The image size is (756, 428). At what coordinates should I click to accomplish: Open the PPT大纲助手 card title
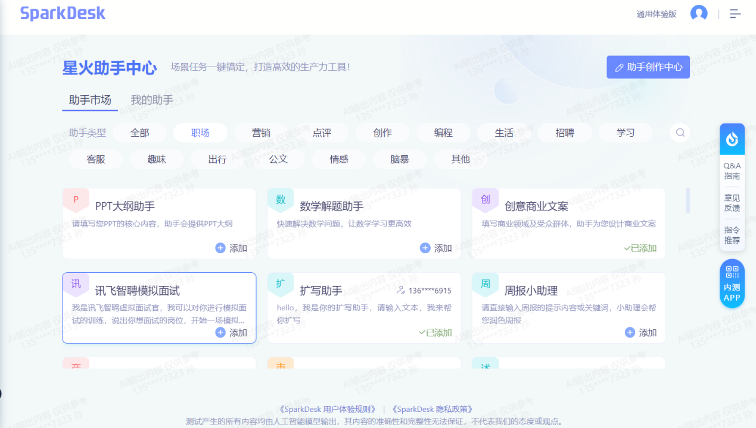[x=125, y=206]
